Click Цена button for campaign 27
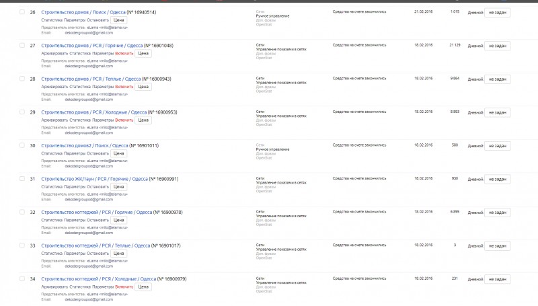The height and width of the screenshot is (306, 538). pos(143,54)
